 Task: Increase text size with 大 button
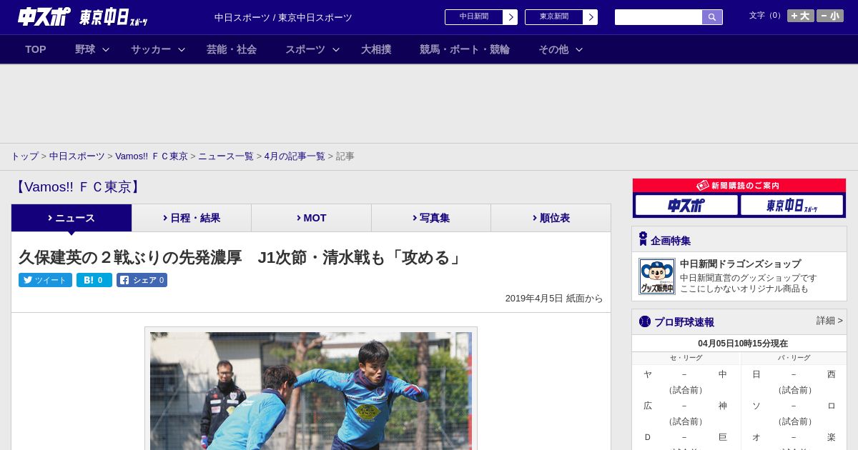[x=801, y=16]
